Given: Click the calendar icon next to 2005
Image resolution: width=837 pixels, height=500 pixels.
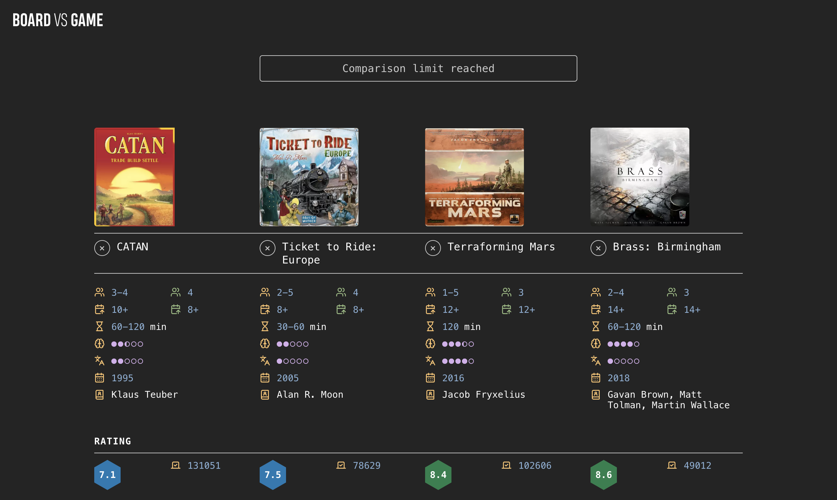Looking at the screenshot, I should point(265,378).
